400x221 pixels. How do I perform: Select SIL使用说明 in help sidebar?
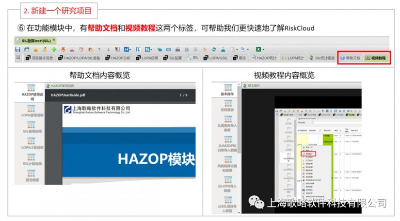[x=32, y=127]
